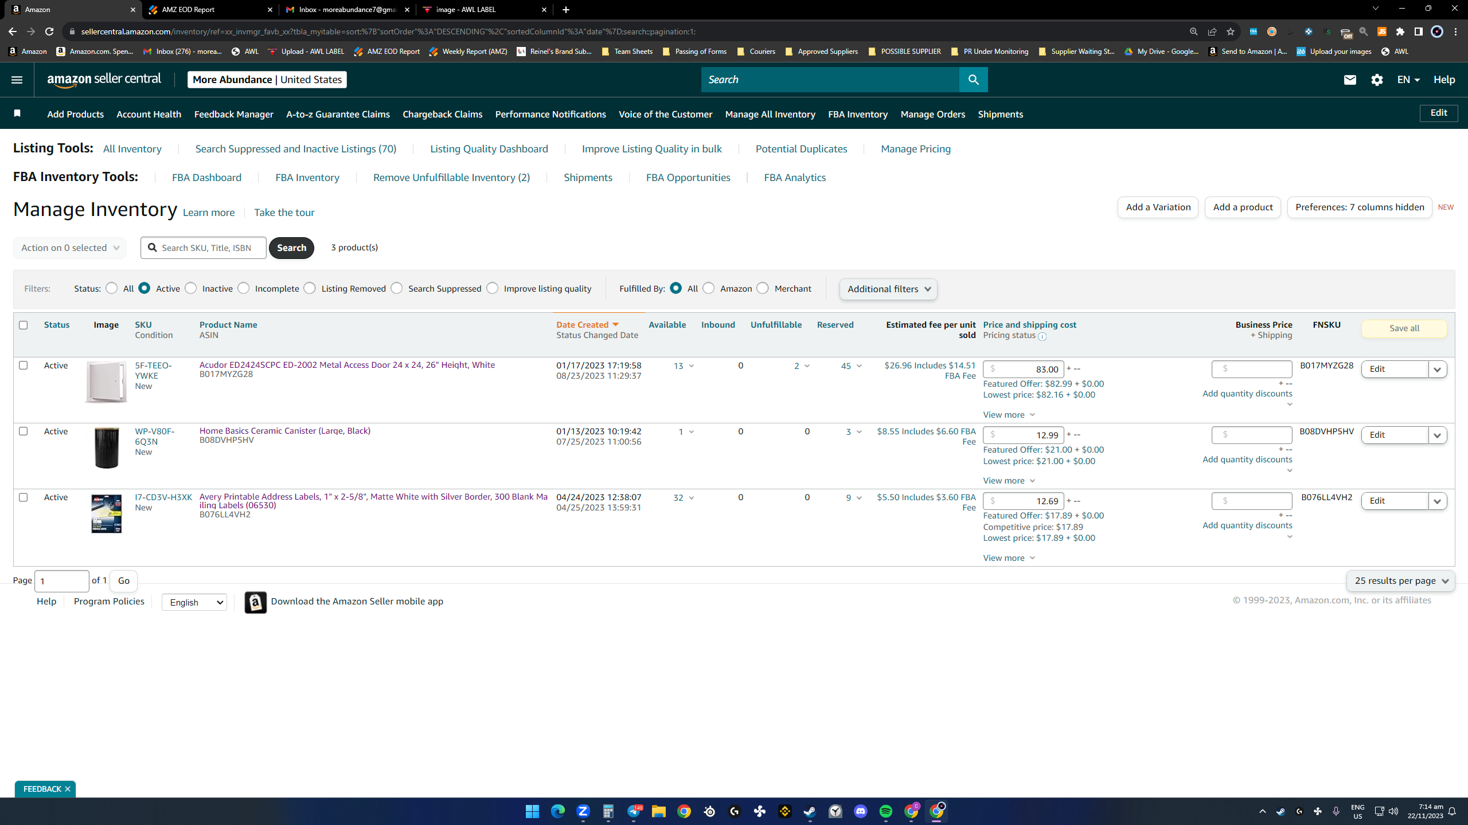Click the bookmark flag icon in favorites bar
Screen dimensions: 1468x825
[17, 113]
